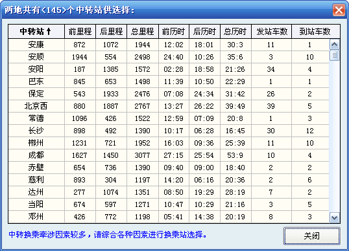Select the 当阳 station row
Image resolution: width=349 pixels, height=251 pixels.
click(x=169, y=204)
